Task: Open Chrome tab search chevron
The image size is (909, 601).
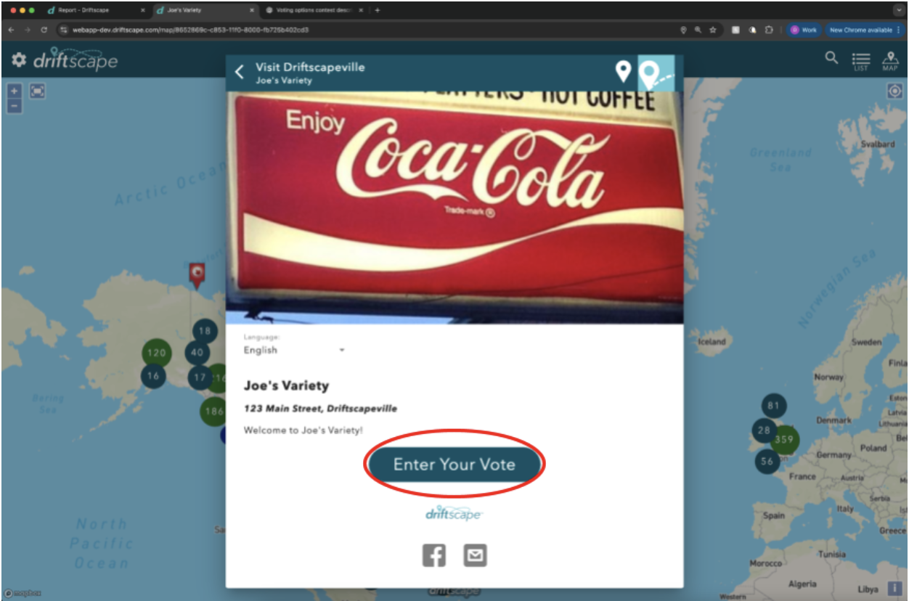Action: pos(899,10)
